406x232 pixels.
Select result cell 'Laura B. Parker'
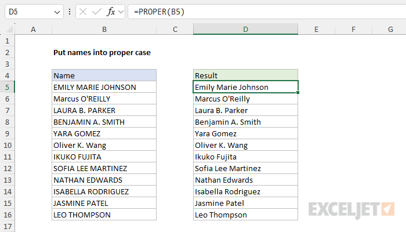[245, 110]
